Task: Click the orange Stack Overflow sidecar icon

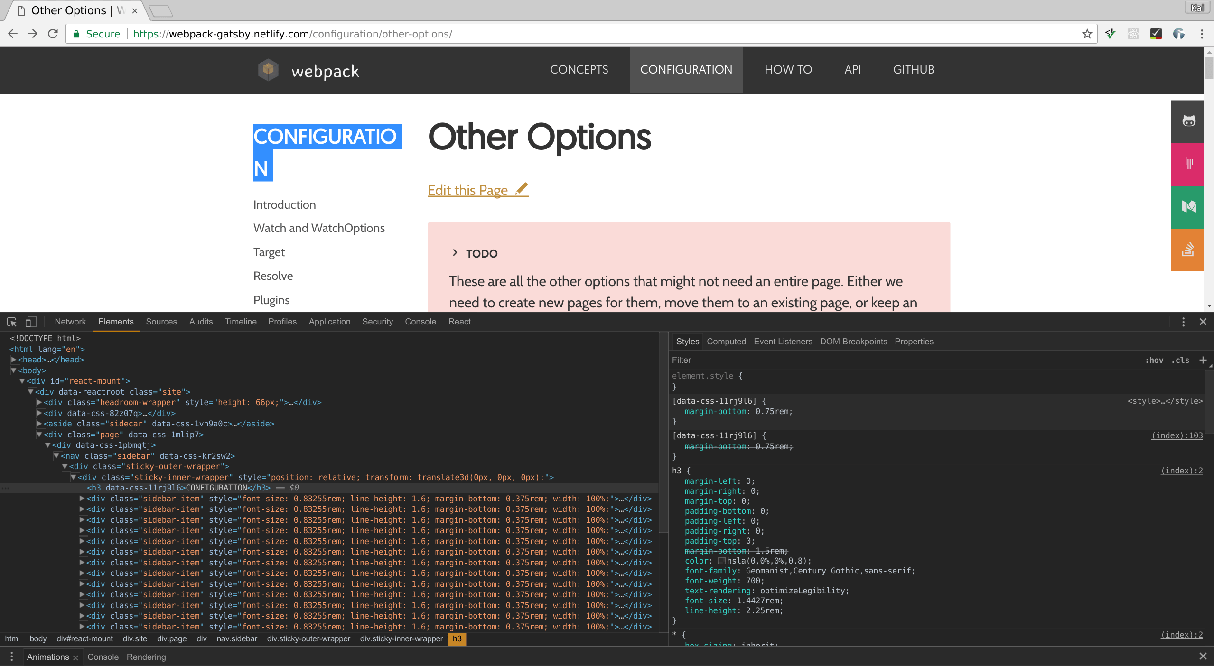Action: (x=1187, y=250)
